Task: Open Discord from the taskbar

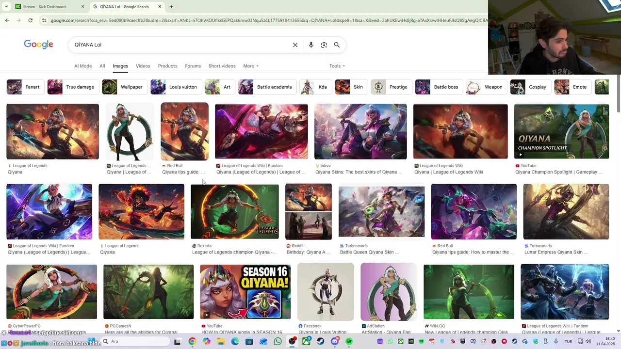Action: pos(335,341)
